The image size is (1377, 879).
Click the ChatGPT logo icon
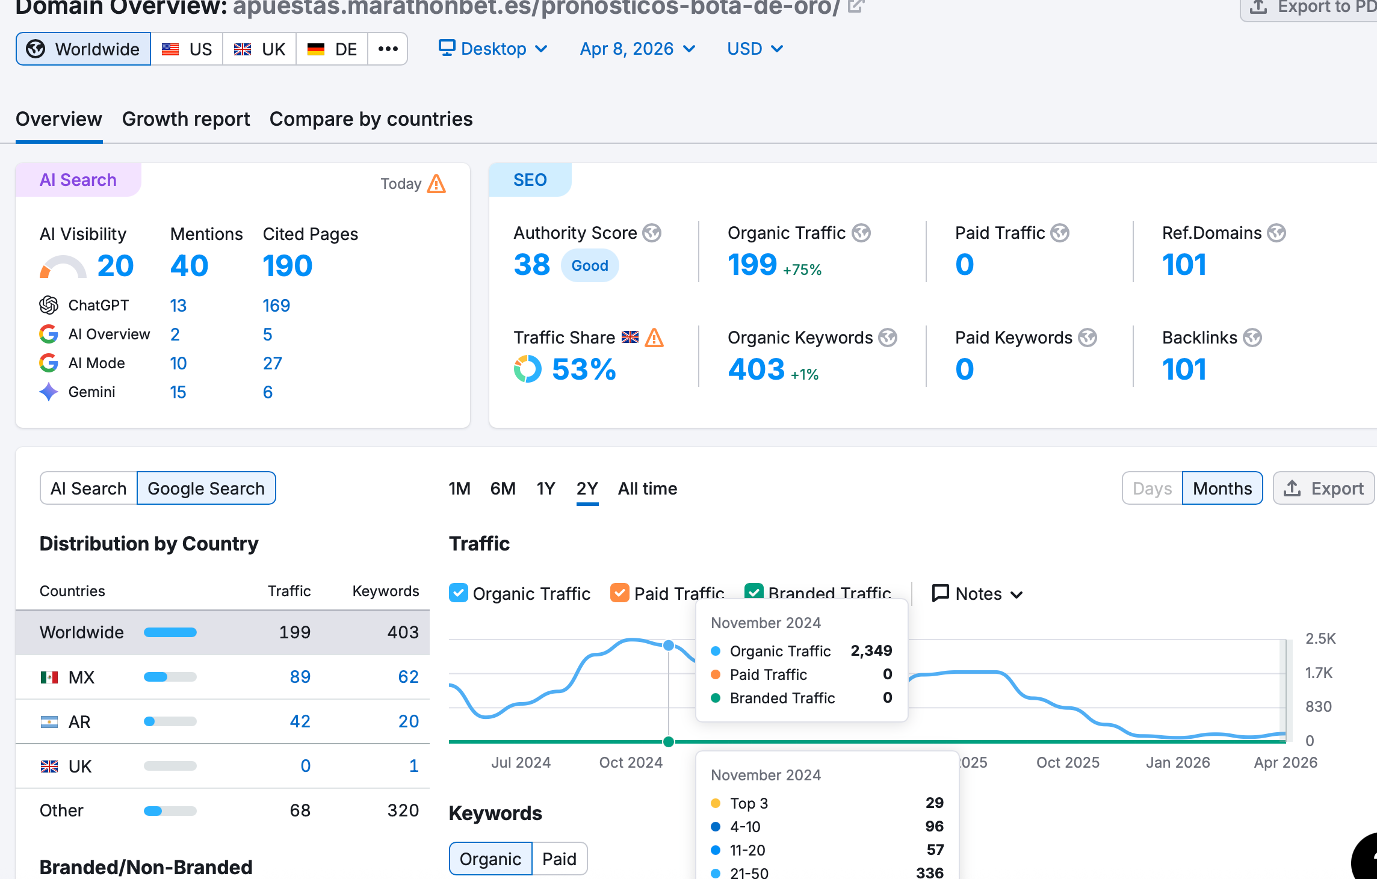[49, 305]
